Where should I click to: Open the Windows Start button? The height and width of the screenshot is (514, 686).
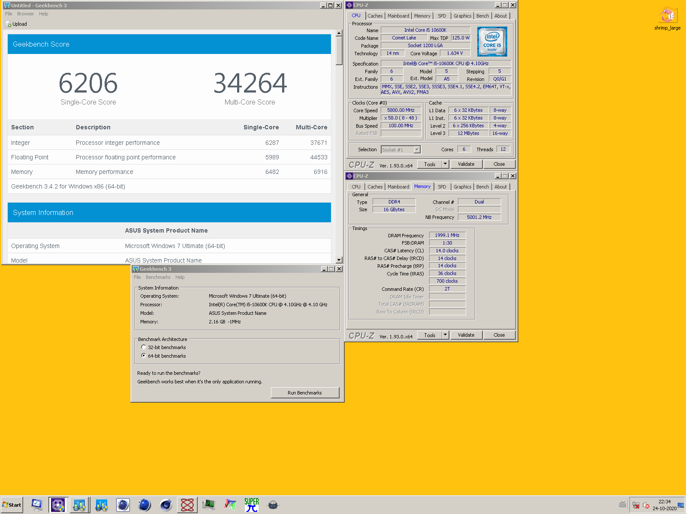tap(12, 505)
